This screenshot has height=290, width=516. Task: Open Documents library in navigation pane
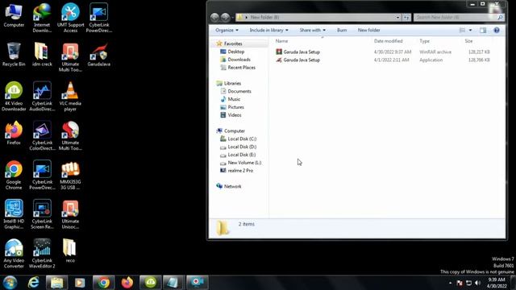tap(239, 91)
